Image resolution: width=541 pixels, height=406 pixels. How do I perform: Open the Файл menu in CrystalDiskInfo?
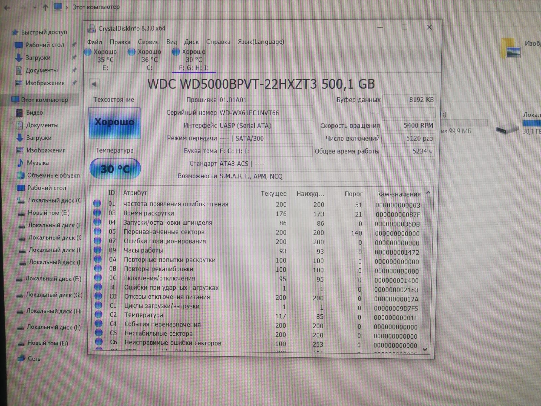click(95, 42)
